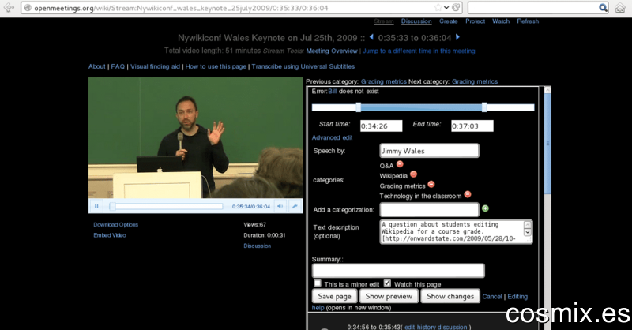Click Transcribe using Universal Subtitles
The width and height of the screenshot is (632, 330).
point(303,66)
